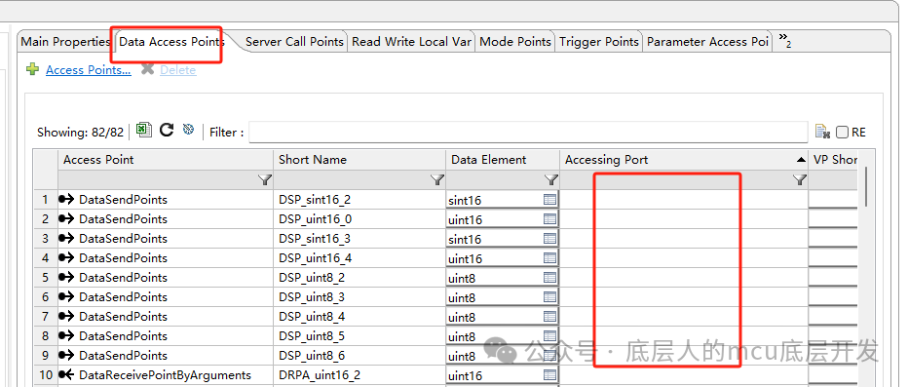
Task: Click the Access Points... link
Action: 88,70
